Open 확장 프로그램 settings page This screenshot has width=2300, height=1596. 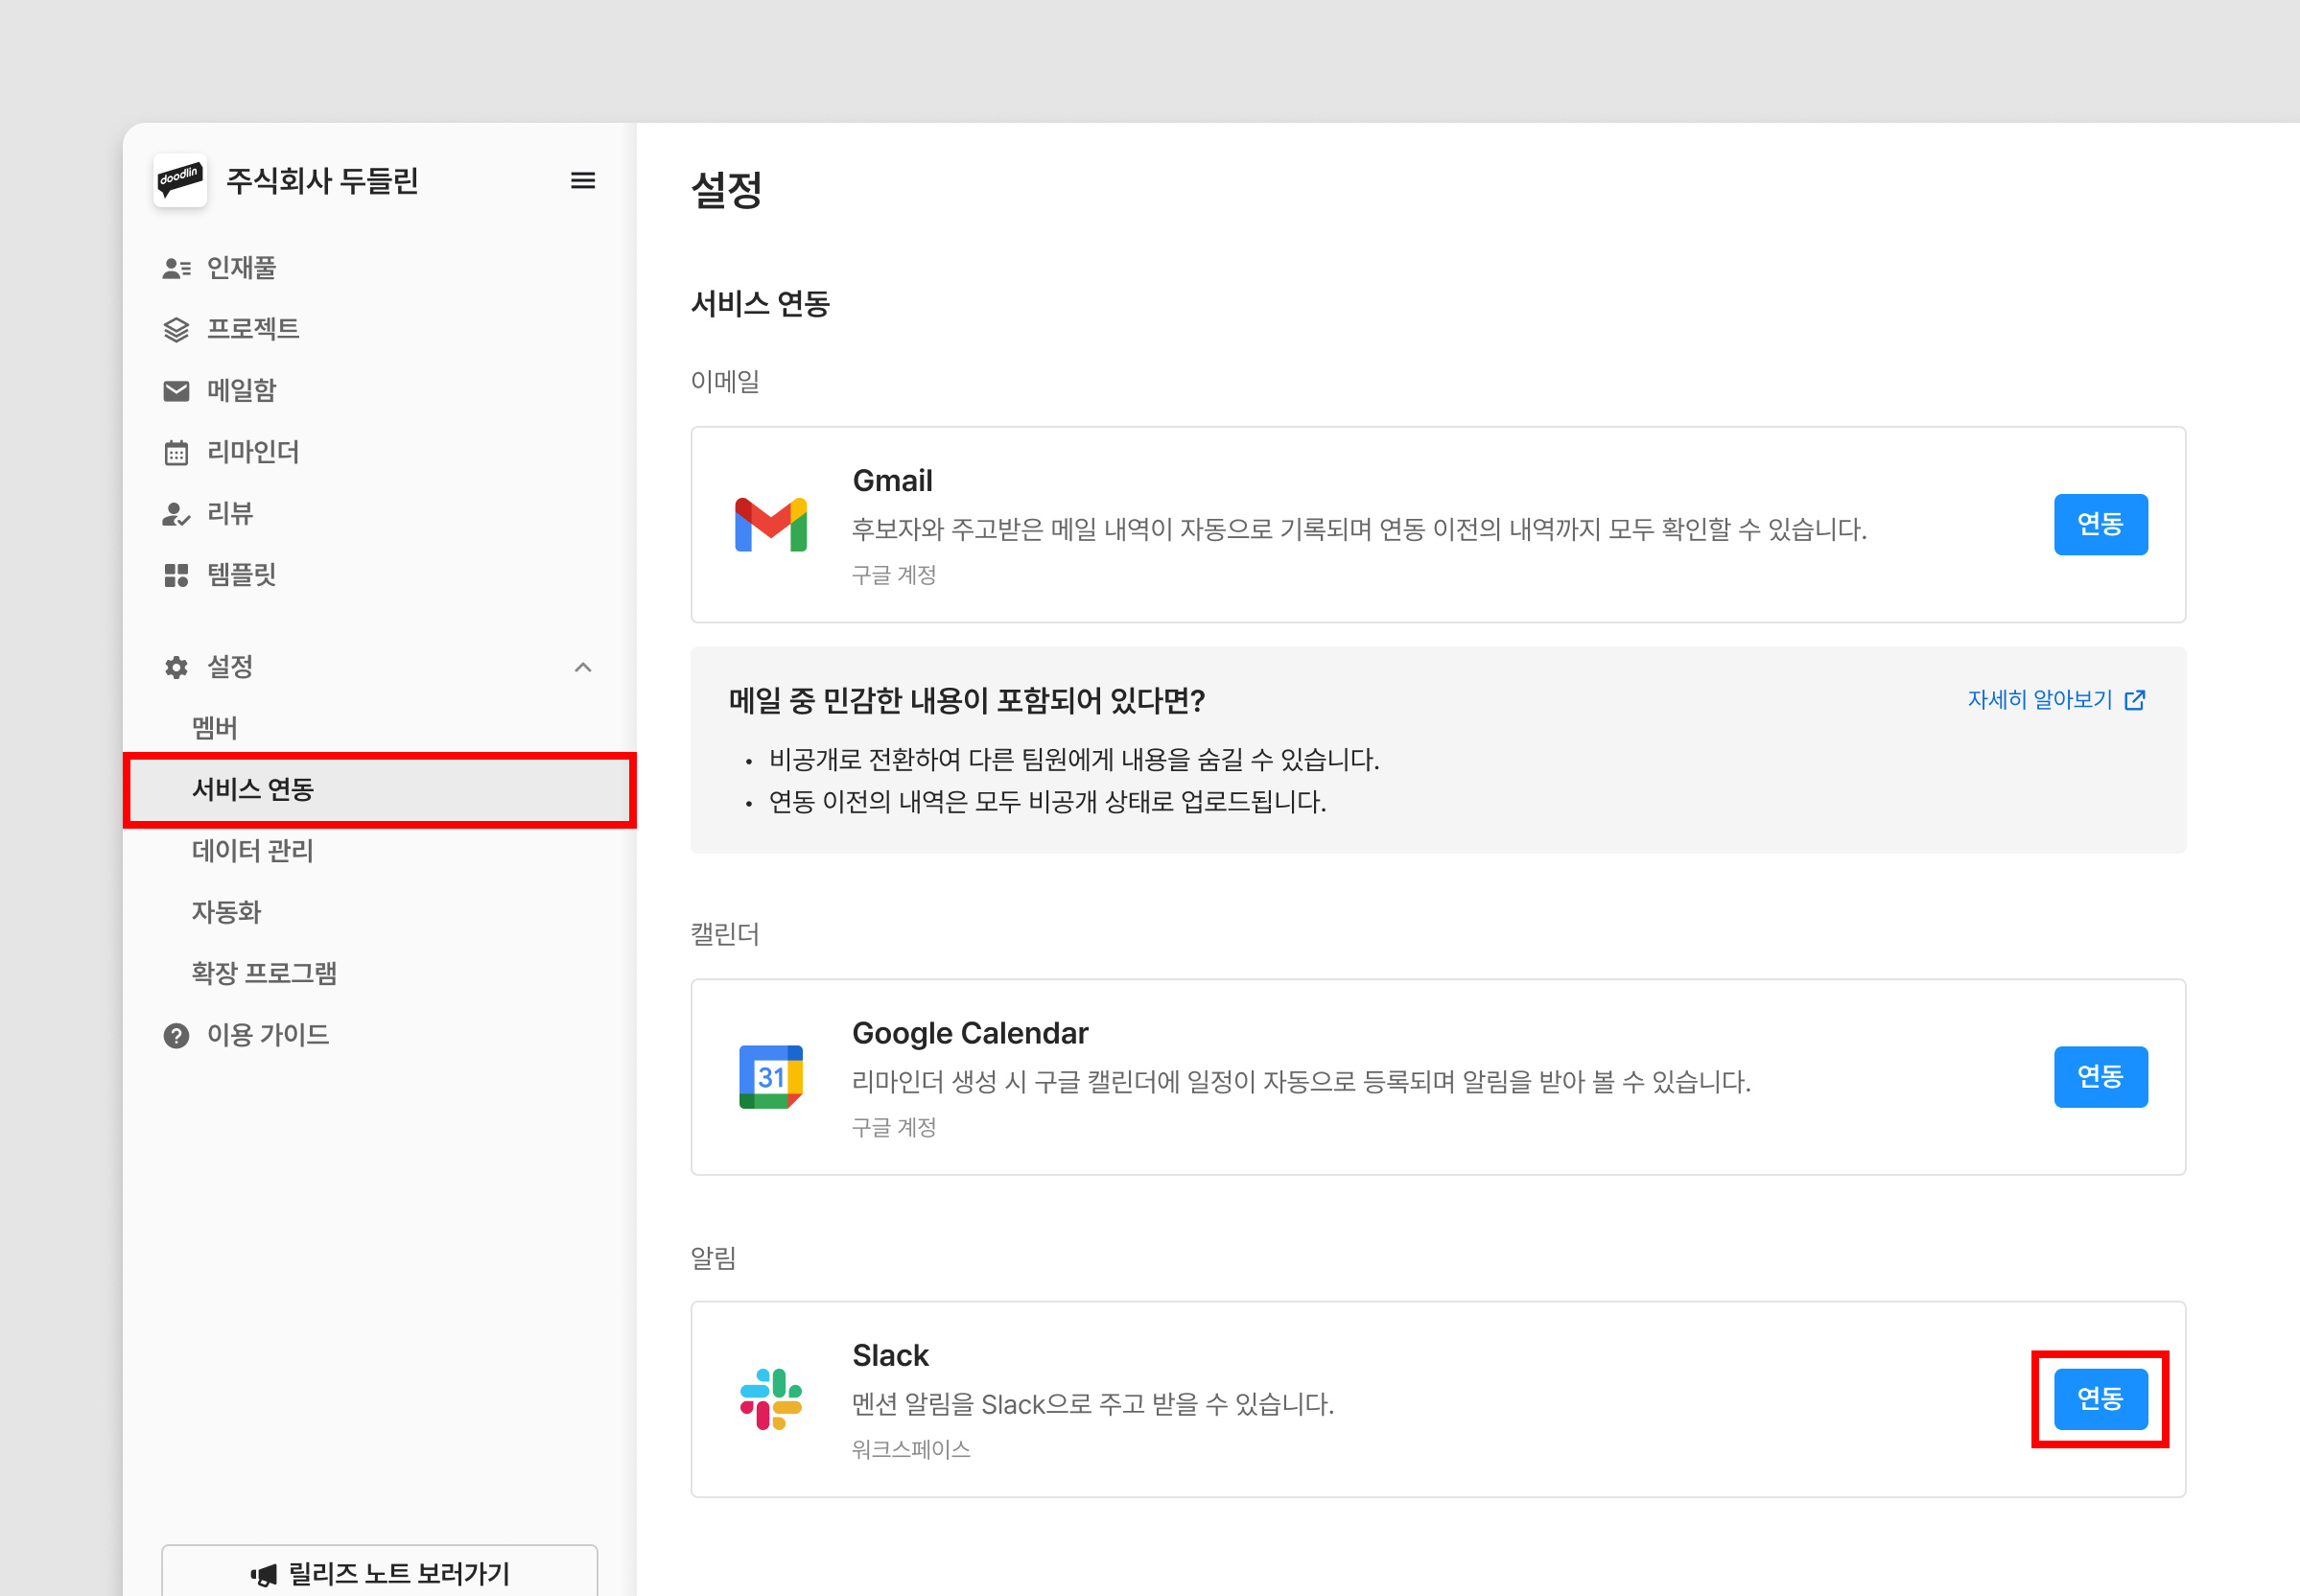[x=264, y=973]
